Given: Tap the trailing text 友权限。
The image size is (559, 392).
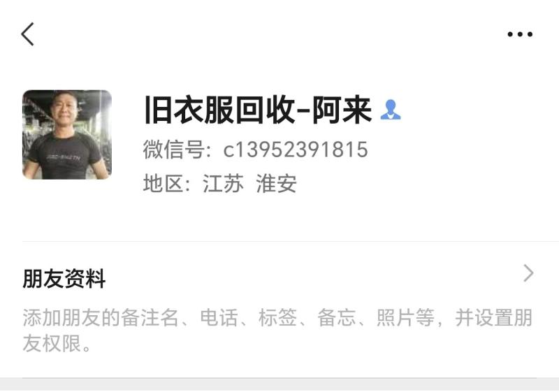Looking at the screenshot, I should coord(57,343).
